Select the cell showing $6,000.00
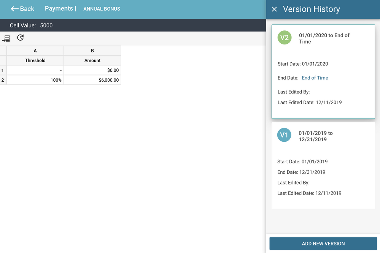The height and width of the screenshot is (253, 380). tap(92, 80)
